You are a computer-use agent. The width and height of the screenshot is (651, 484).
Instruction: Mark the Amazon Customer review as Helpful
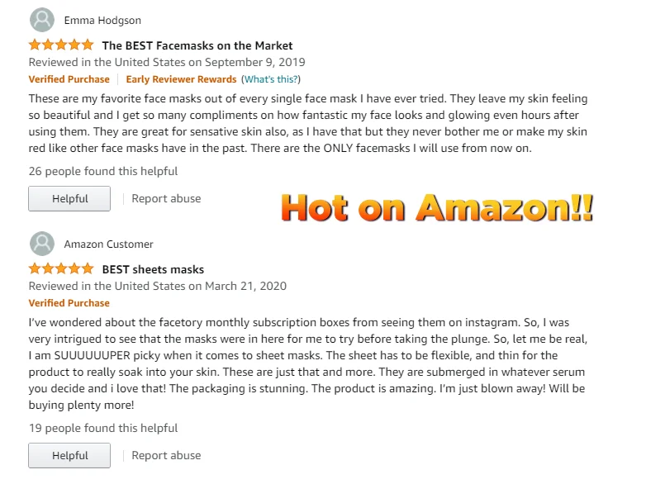pos(69,455)
